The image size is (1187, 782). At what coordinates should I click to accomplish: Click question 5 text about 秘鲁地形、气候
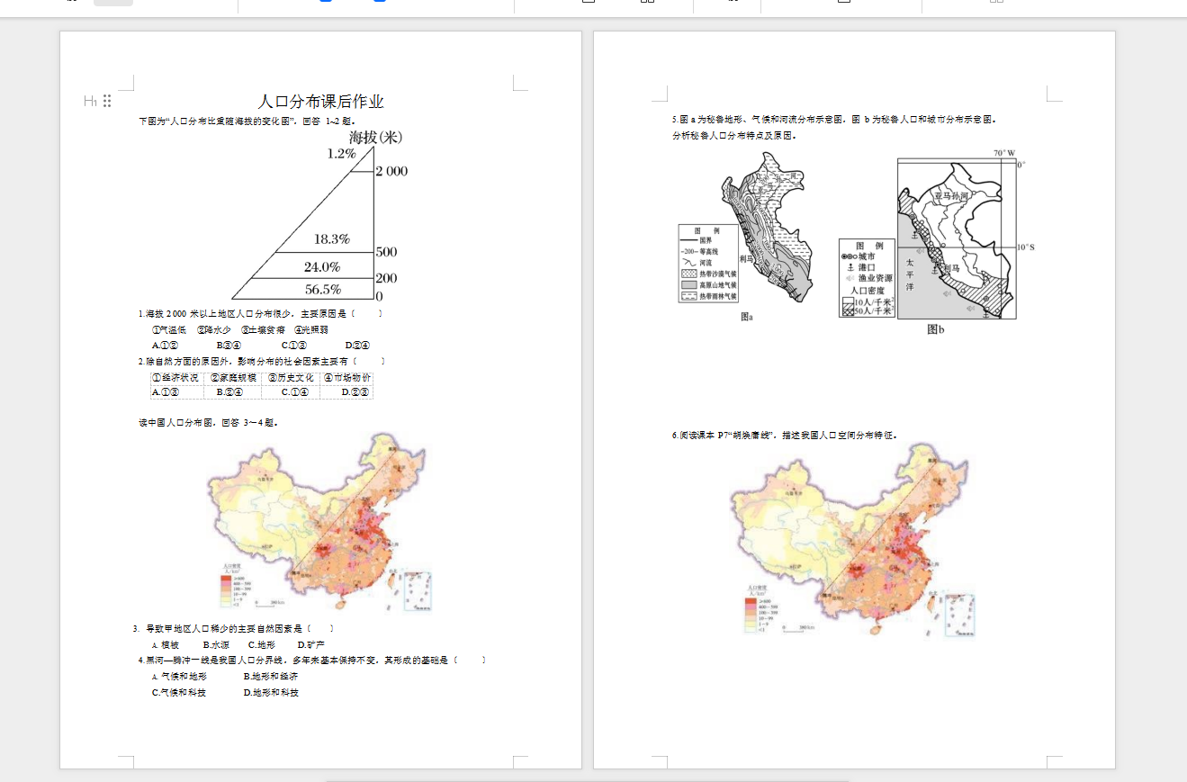point(834,120)
